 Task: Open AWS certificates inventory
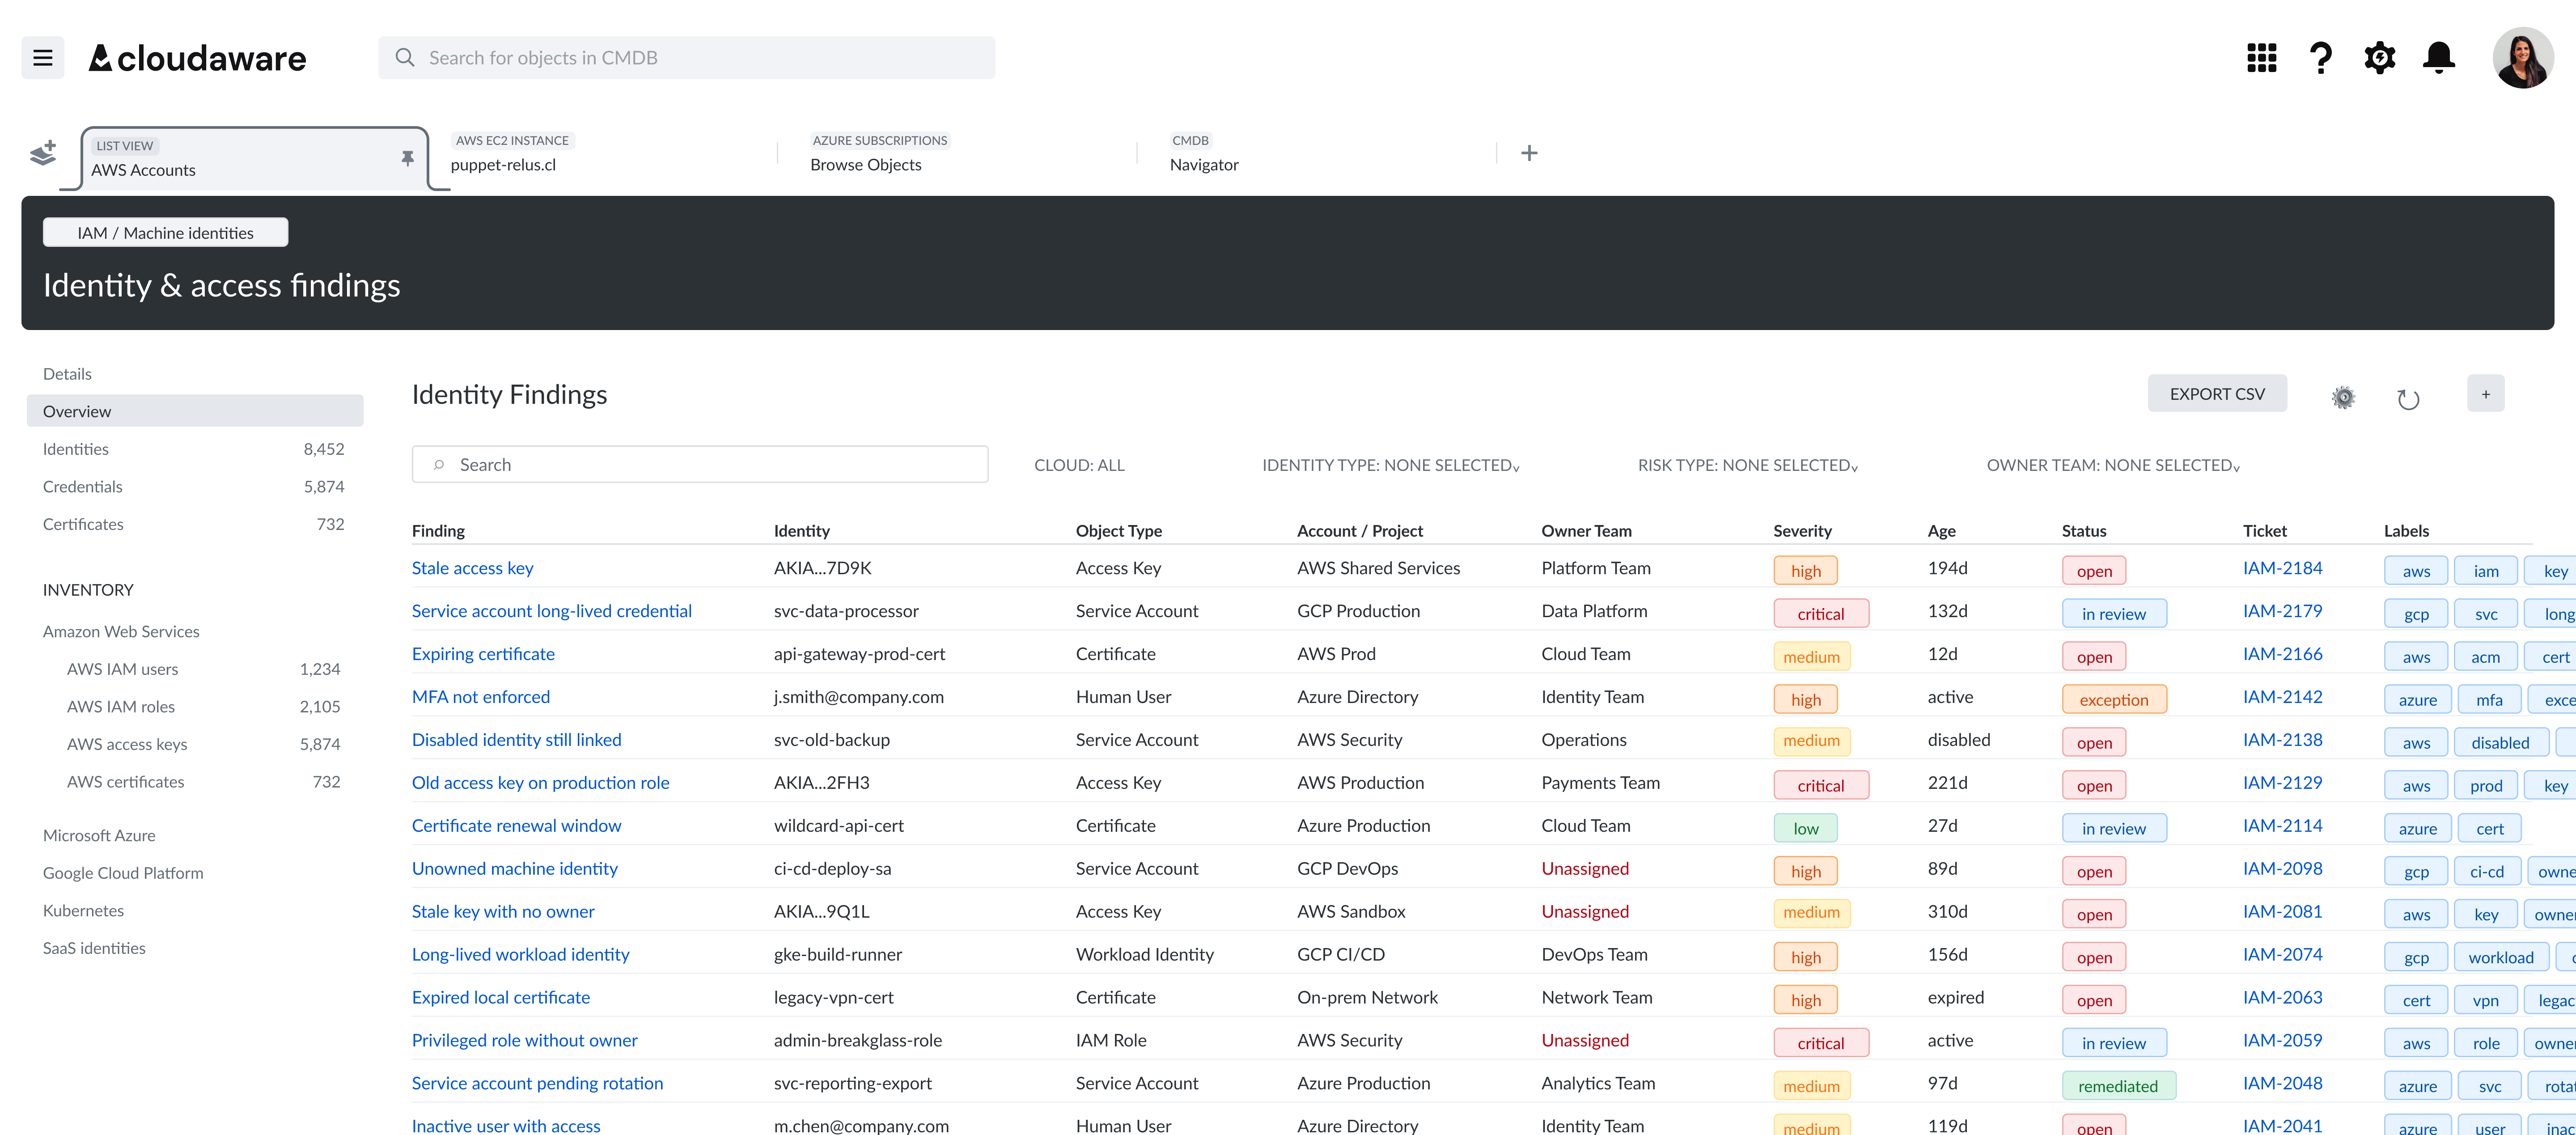tap(204, 782)
